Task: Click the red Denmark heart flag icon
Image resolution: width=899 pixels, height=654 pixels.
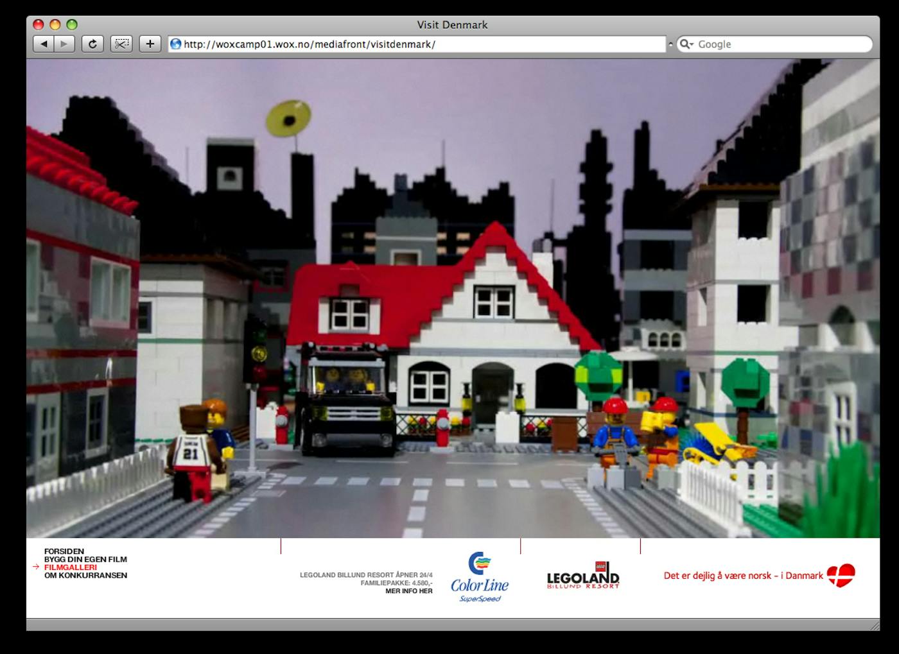Action: coord(841,576)
